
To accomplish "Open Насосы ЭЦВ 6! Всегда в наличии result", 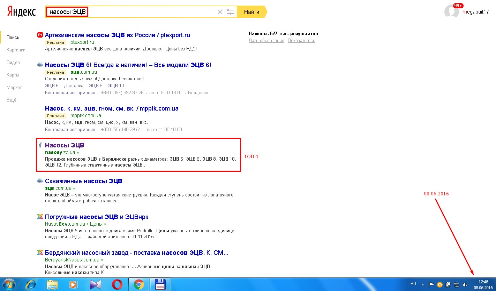I will click(128, 65).
